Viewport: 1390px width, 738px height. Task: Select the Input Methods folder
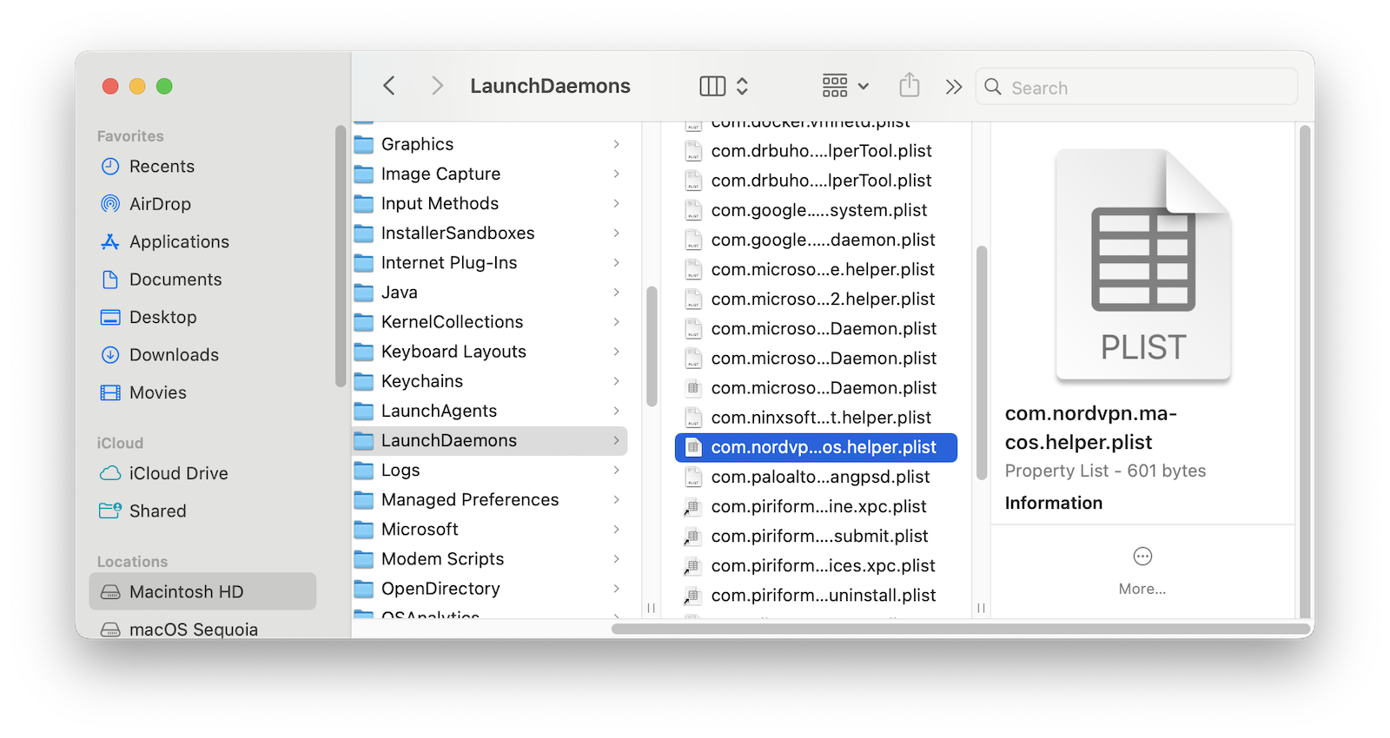click(x=490, y=203)
